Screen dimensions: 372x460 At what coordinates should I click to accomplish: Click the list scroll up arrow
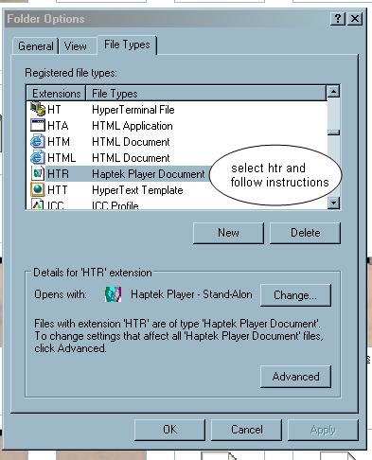click(x=333, y=91)
